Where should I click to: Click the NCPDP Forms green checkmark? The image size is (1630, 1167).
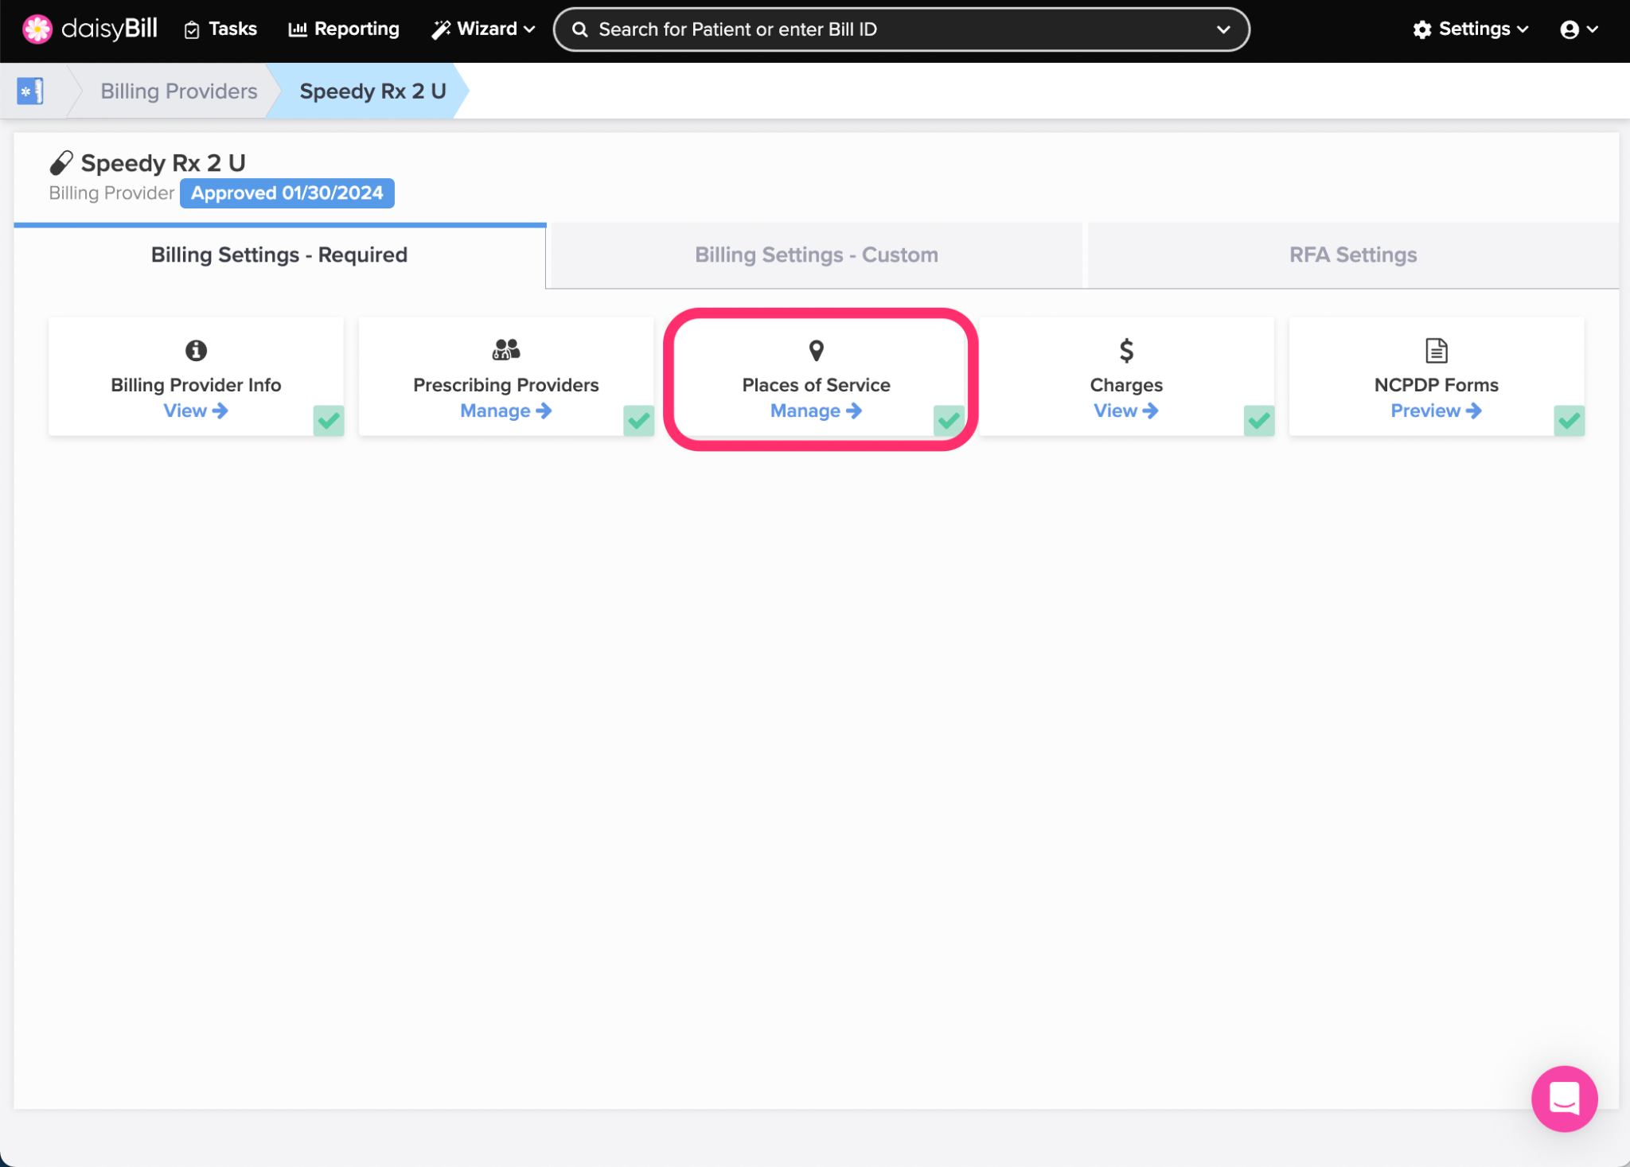(1569, 420)
